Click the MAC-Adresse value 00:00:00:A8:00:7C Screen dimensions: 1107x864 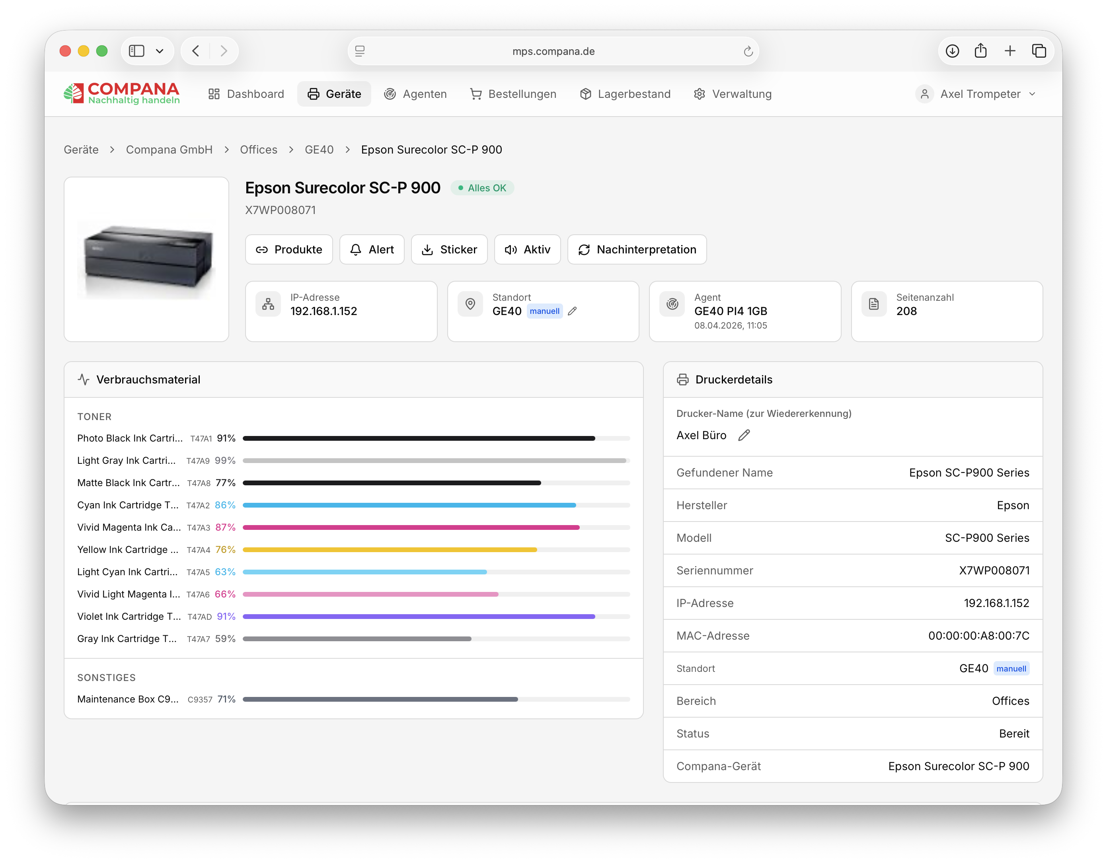tap(979, 636)
